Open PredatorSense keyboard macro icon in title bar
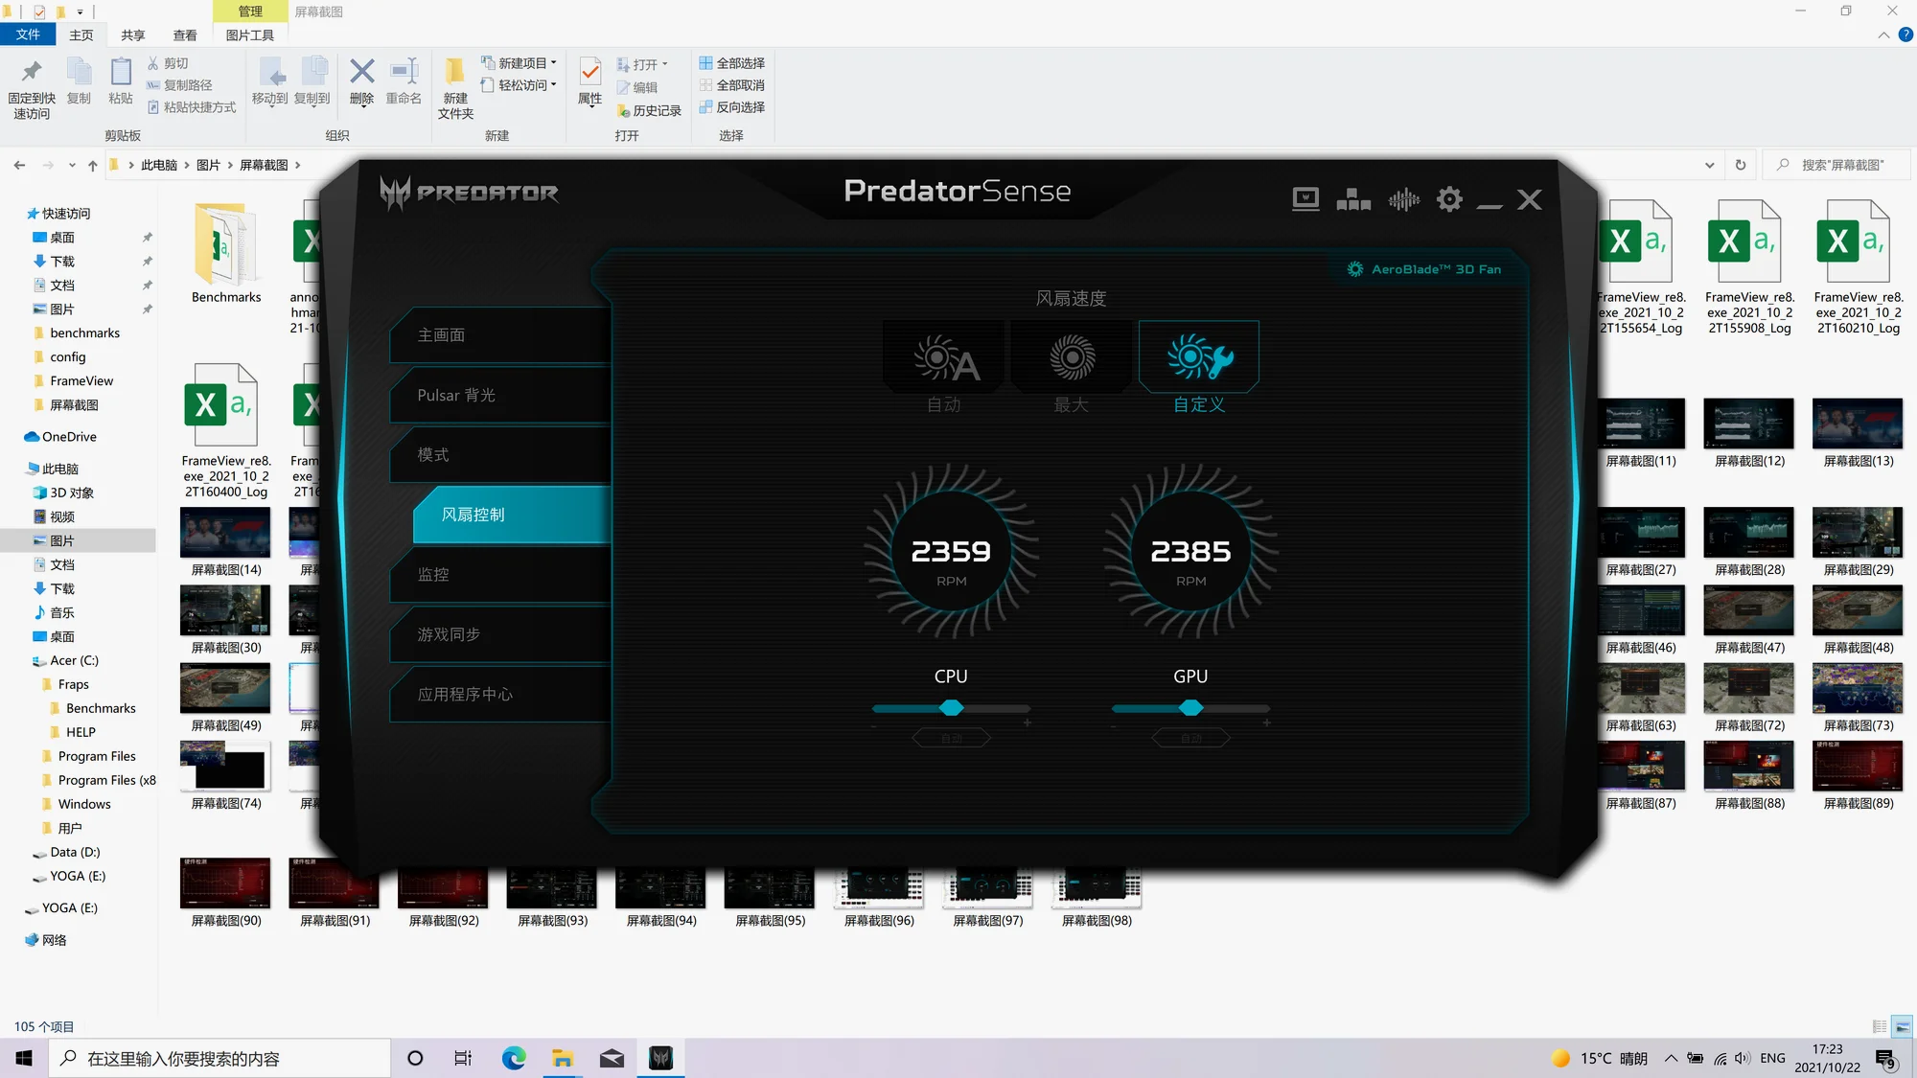 tap(1305, 199)
